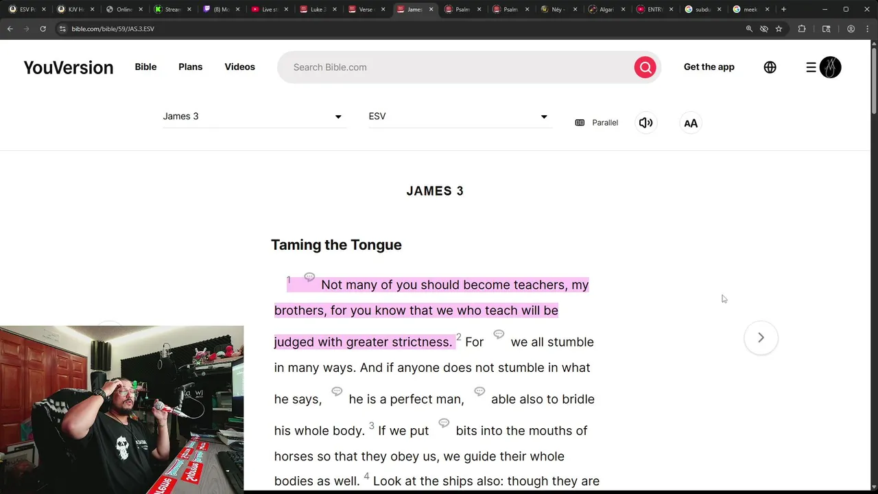This screenshot has width=878, height=494.
Task: Open the AA font settings
Action: (691, 123)
